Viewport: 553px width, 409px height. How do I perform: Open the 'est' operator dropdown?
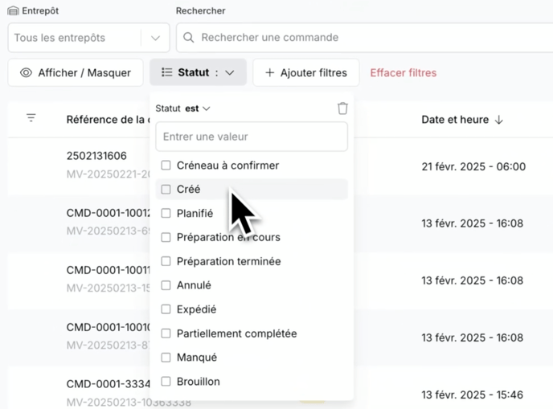(198, 108)
